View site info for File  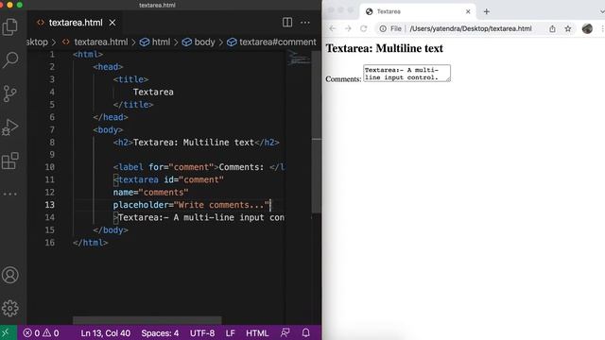pos(390,28)
